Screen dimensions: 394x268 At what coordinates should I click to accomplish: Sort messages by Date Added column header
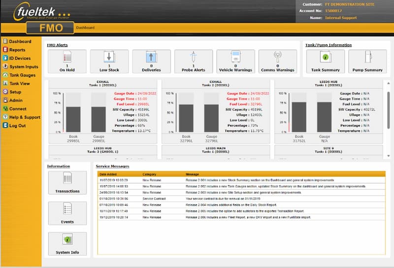click(107, 174)
